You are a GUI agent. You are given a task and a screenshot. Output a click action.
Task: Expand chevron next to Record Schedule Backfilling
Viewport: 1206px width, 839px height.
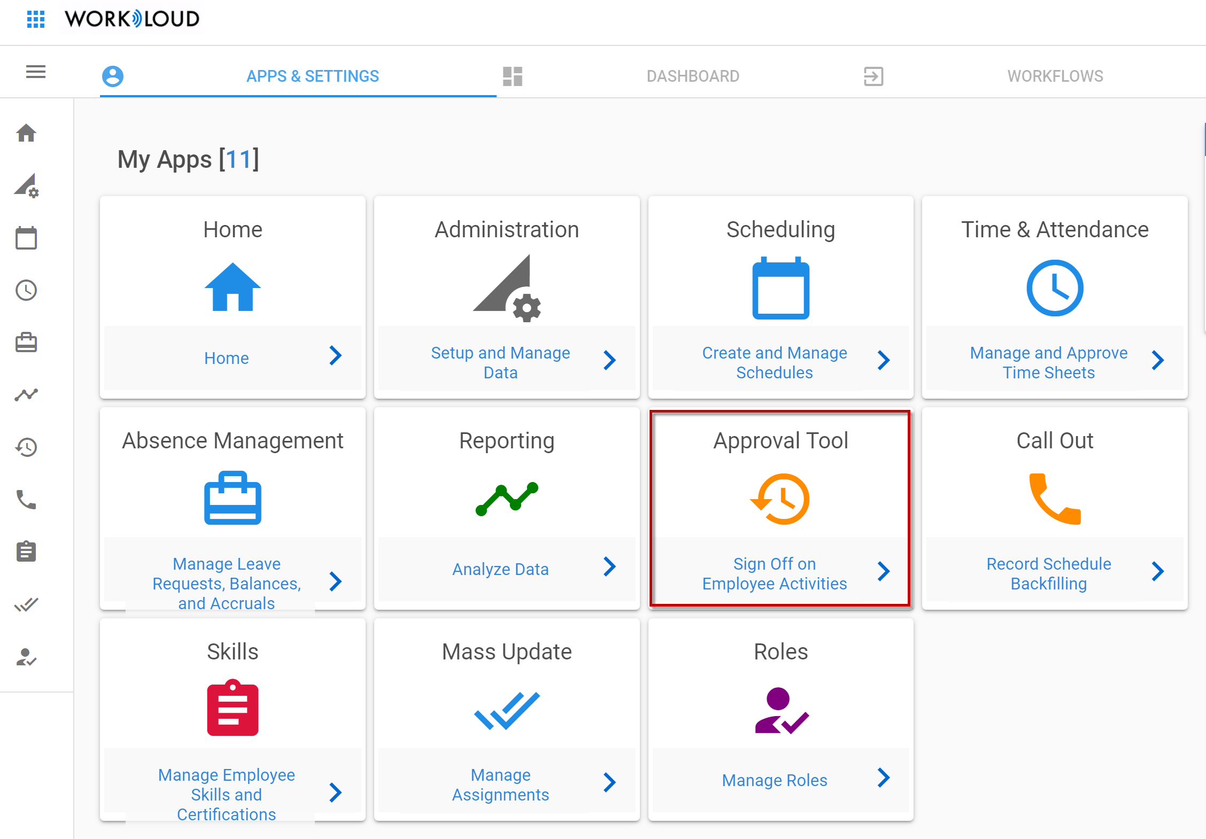coord(1158,572)
